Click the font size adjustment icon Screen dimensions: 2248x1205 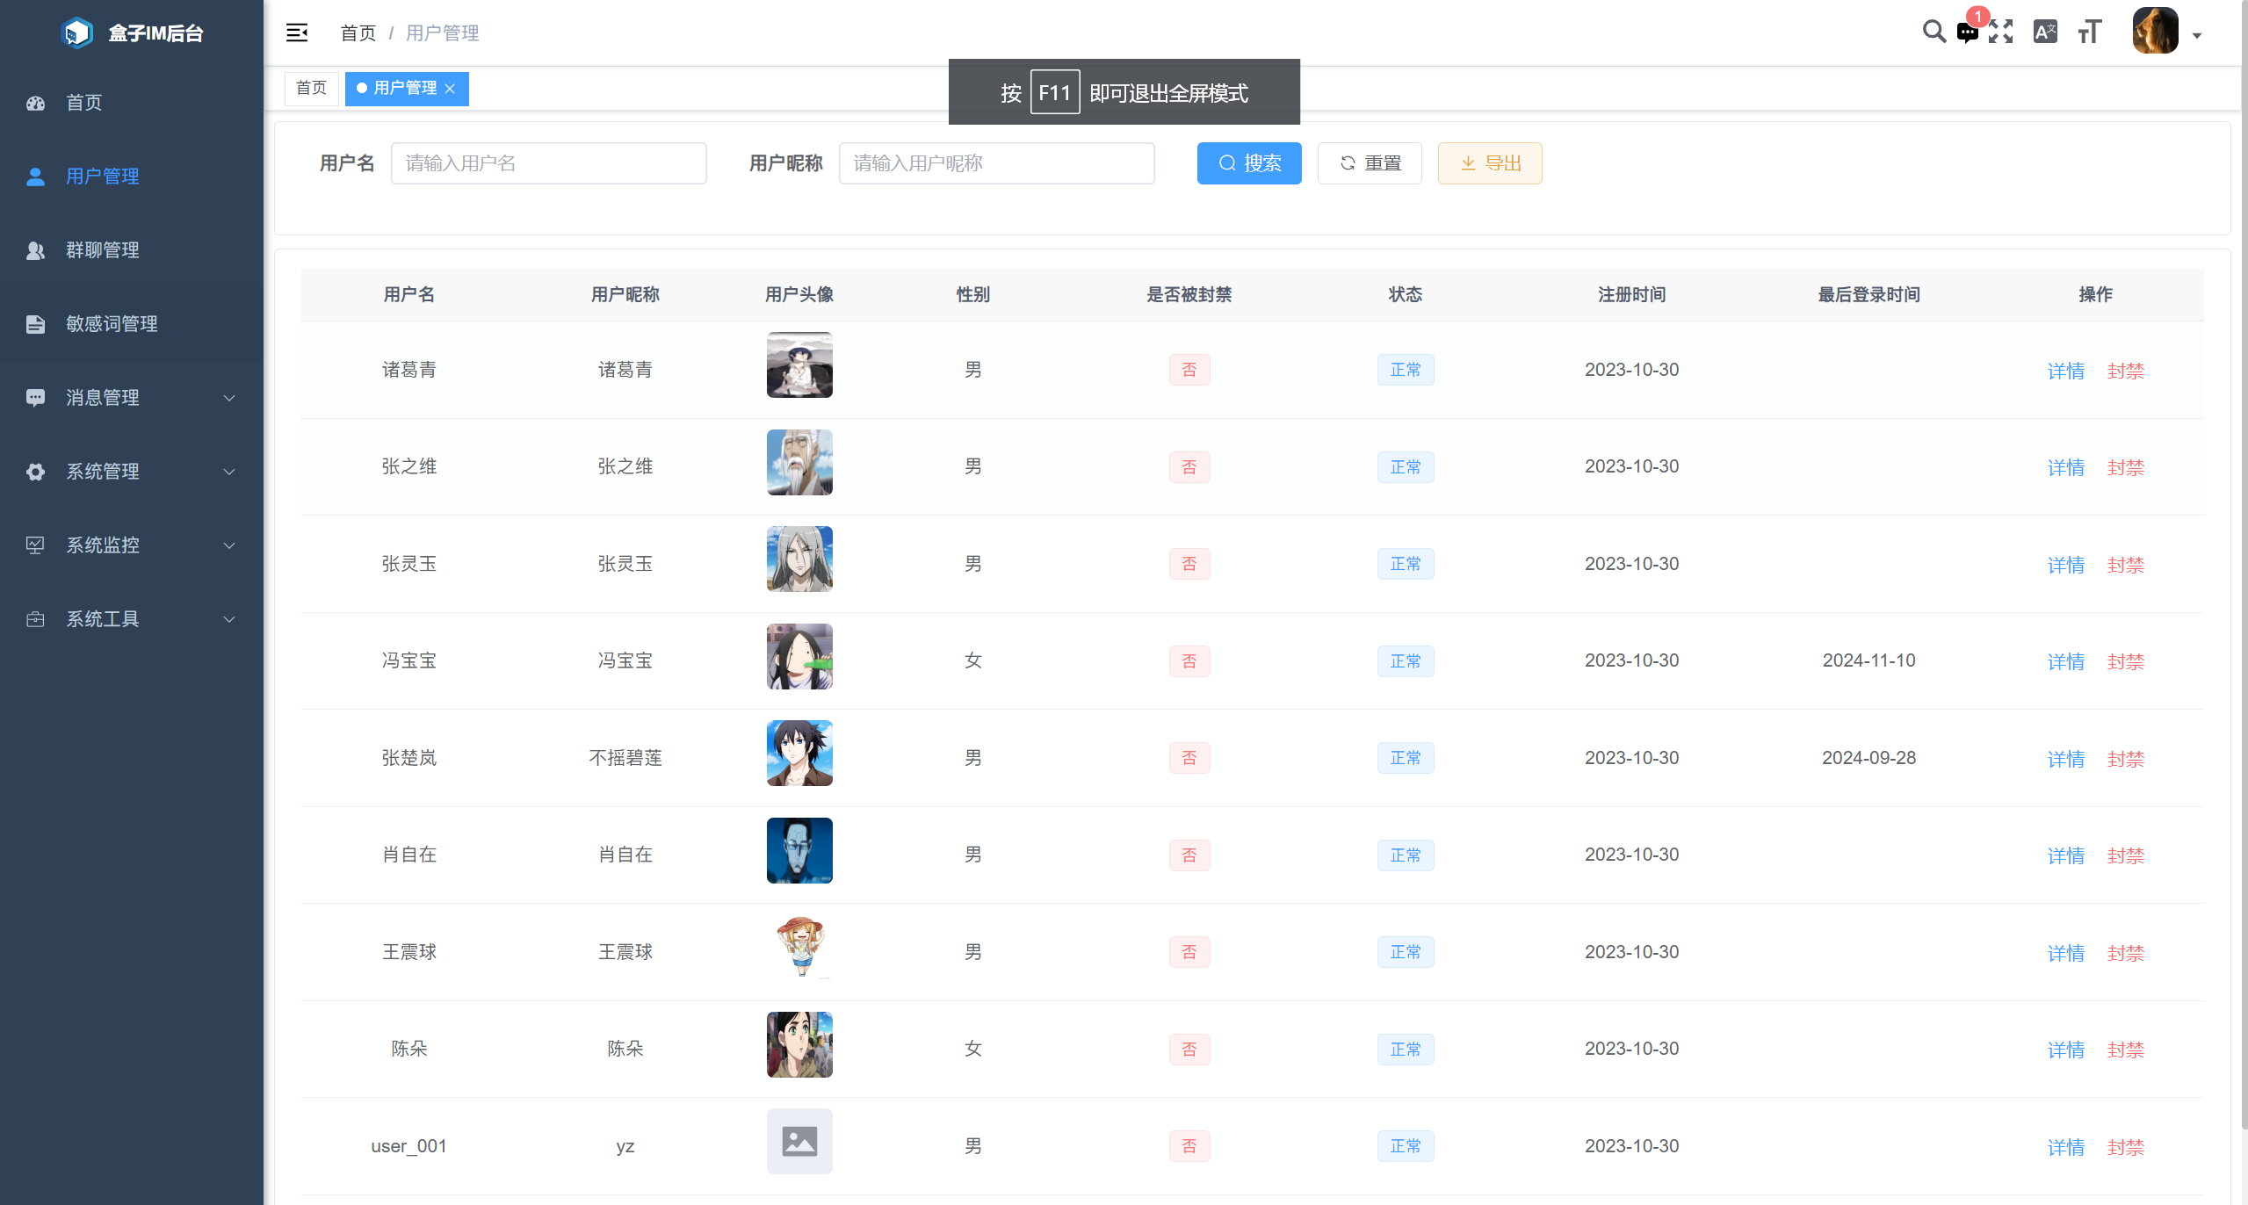(2088, 32)
